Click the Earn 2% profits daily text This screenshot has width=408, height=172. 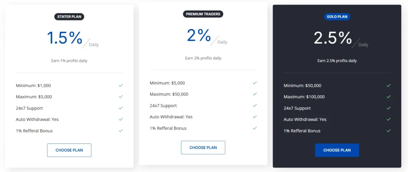[x=203, y=58]
